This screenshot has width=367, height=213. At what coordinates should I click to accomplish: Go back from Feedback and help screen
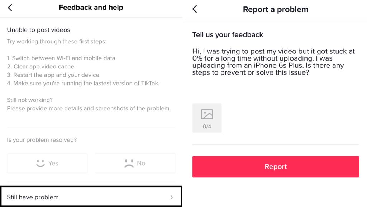10,8
